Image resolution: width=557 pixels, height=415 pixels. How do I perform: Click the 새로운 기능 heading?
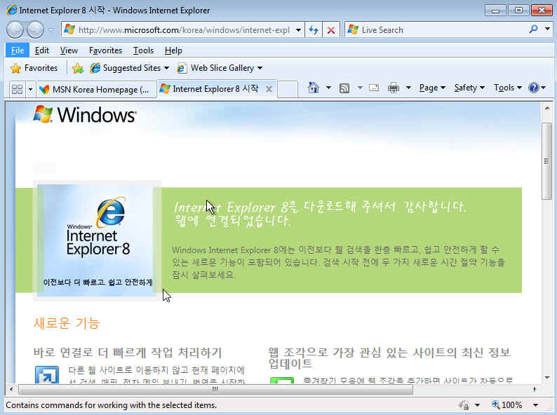[x=67, y=323]
